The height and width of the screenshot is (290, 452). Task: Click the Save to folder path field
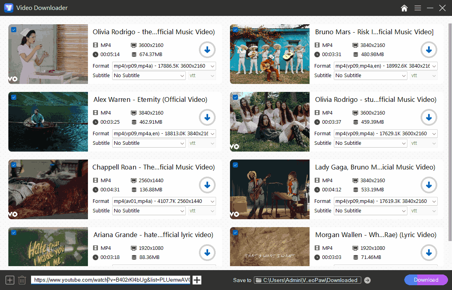(307, 280)
